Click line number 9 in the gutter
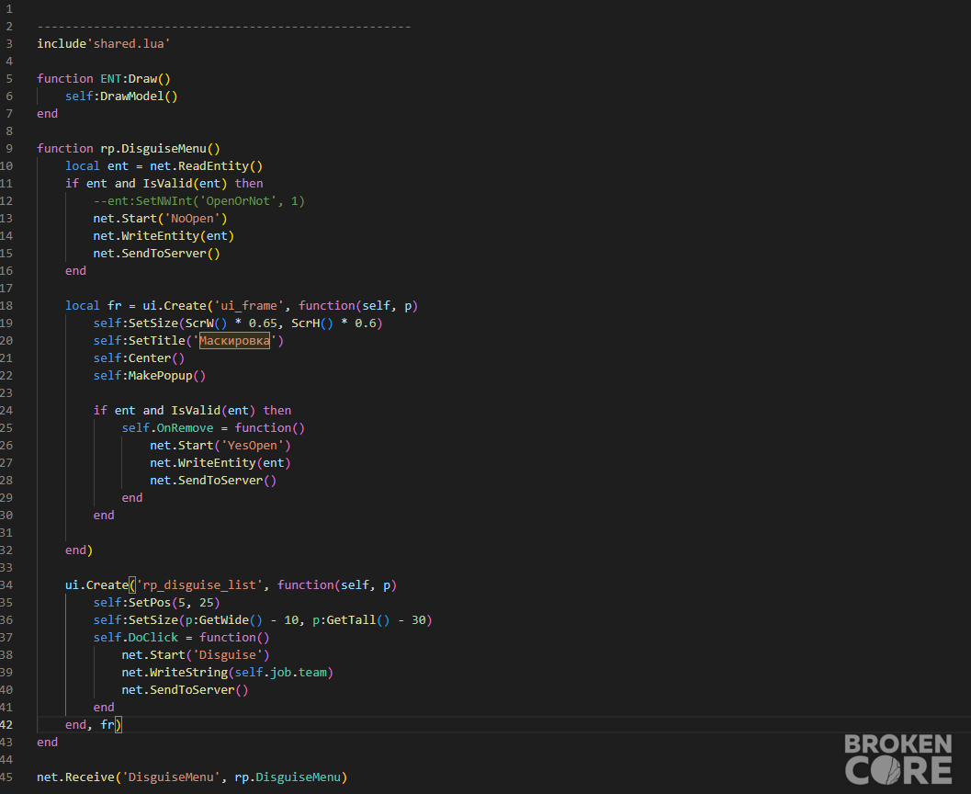 coord(9,149)
